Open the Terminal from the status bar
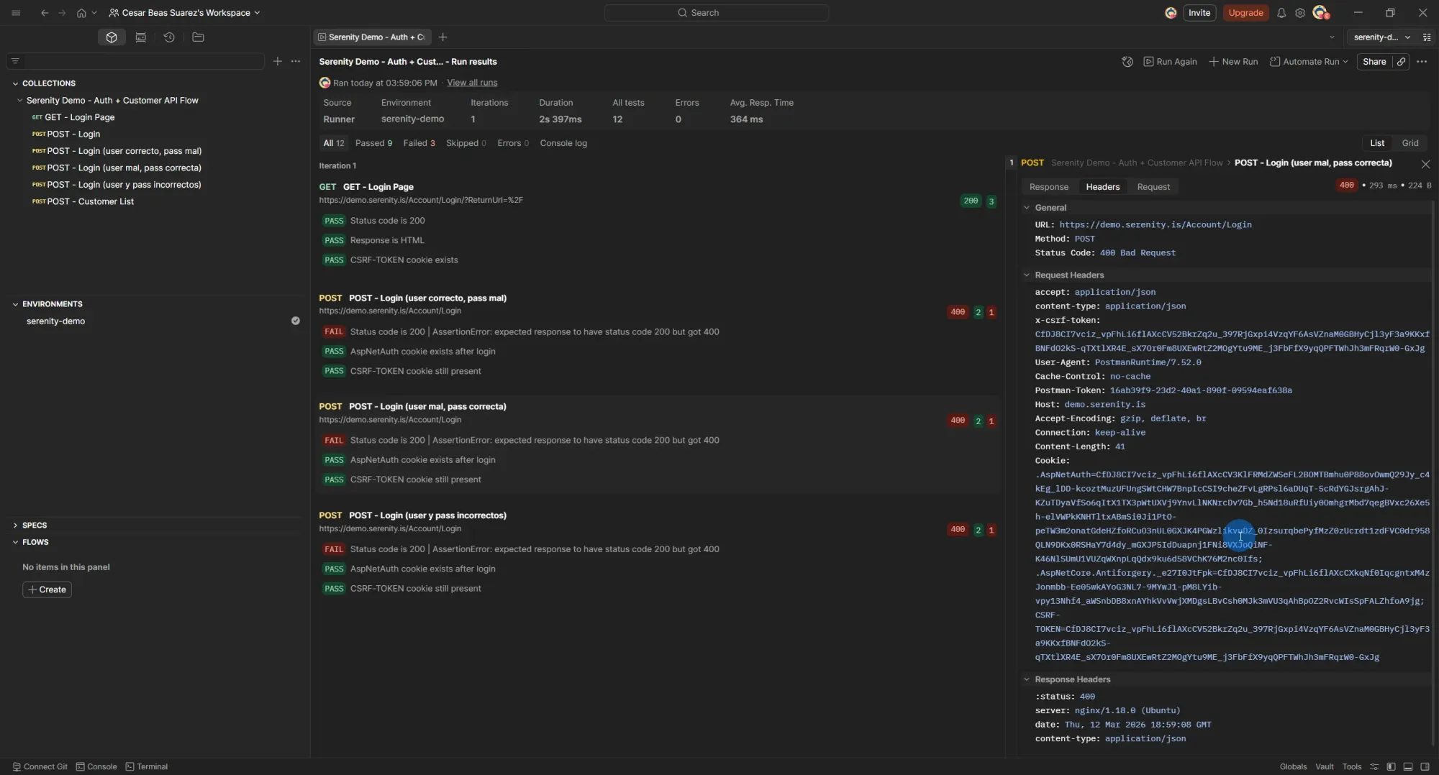Screen dimensions: 1439x775 pyautogui.click(x=147, y=766)
